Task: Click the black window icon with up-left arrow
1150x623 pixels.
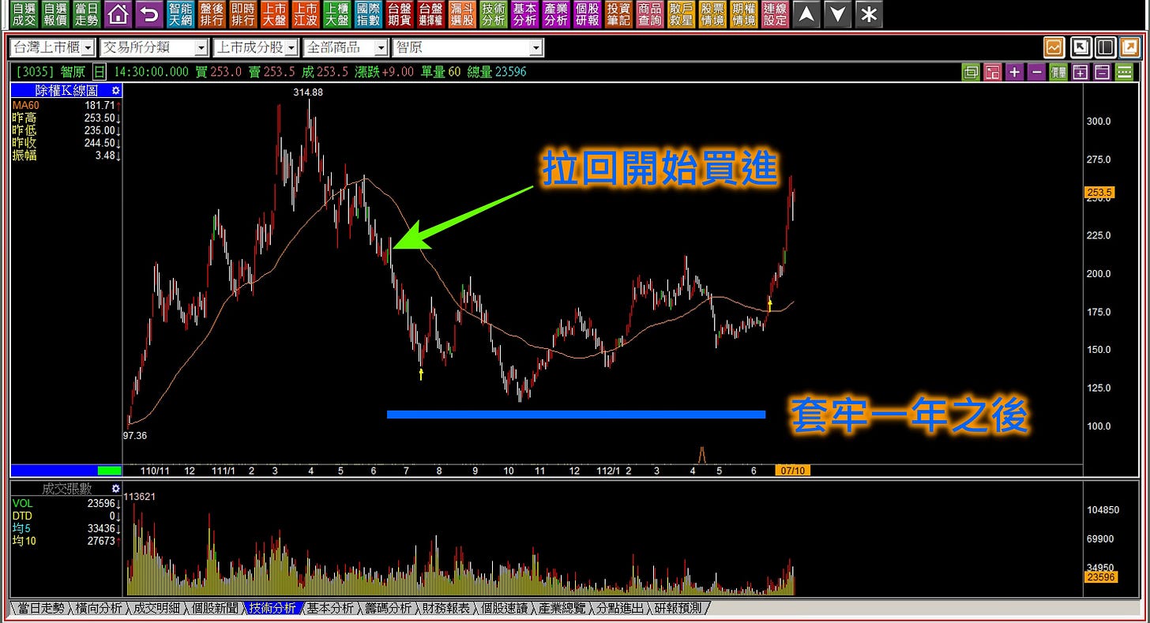Action: coord(1080,47)
